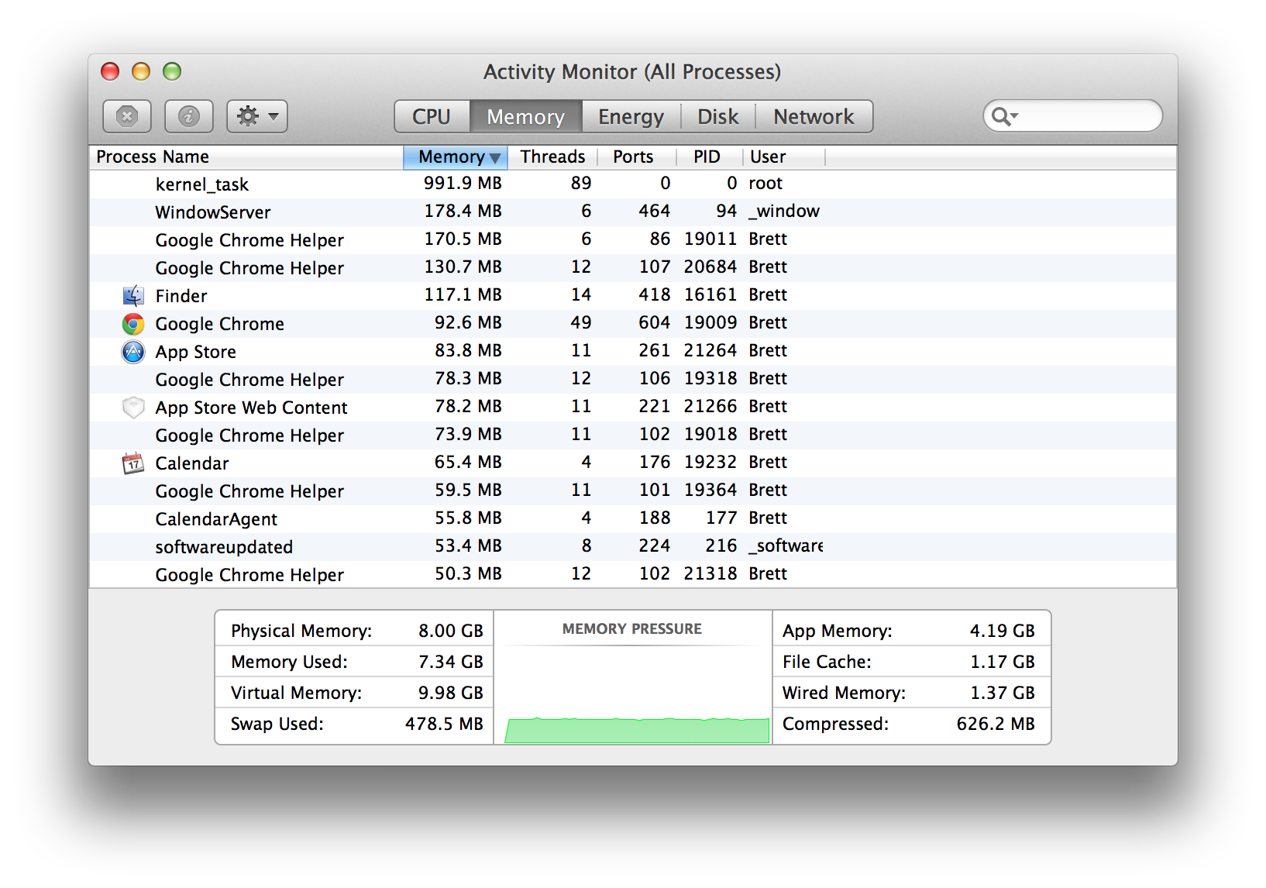Screen dimensions: 1266x888
Task: Open the Energy tab
Action: coord(631,116)
